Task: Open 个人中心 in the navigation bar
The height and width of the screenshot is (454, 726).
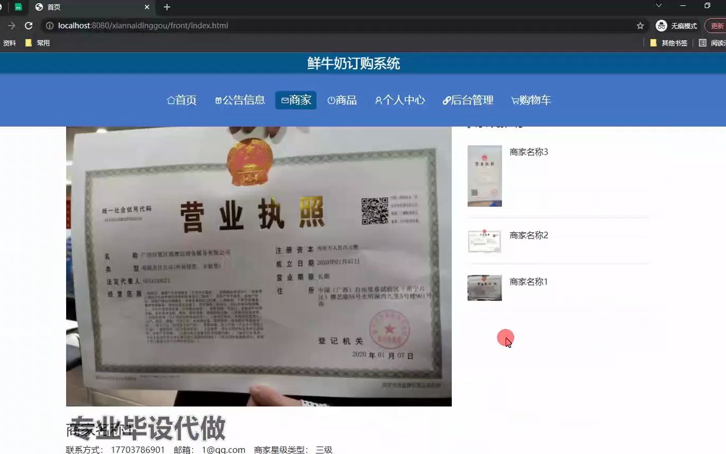Action: point(400,100)
